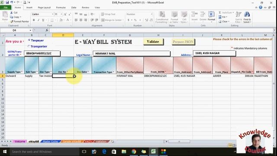The image size is (277, 156).
Task: Switch to the Review ribbon tab
Action: tap(85, 7)
